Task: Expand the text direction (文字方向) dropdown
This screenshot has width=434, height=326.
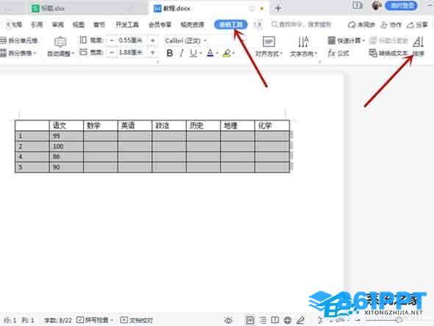Action: tap(303, 46)
